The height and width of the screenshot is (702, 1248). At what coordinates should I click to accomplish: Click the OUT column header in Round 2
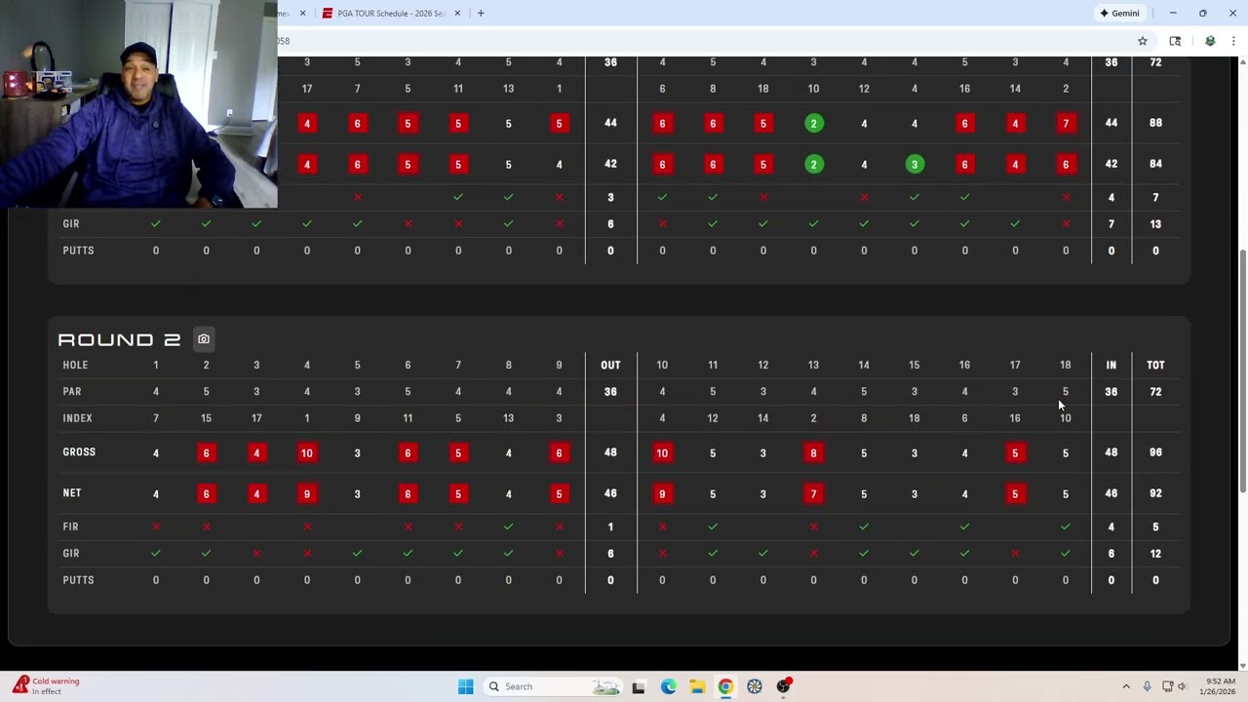pyautogui.click(x=610, y=365)
